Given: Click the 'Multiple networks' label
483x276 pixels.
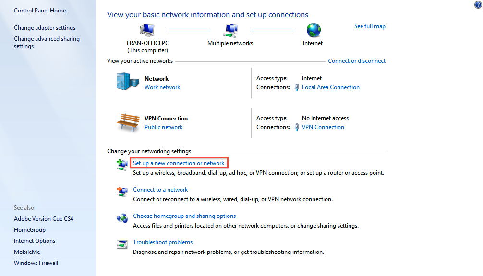Looking at the screenshot, I should [x=230, y=43].
